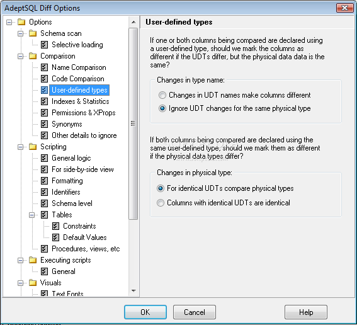This screenshot has width=357, height=325.
Task: Open the Code Comparison options page
Action: 78,79
